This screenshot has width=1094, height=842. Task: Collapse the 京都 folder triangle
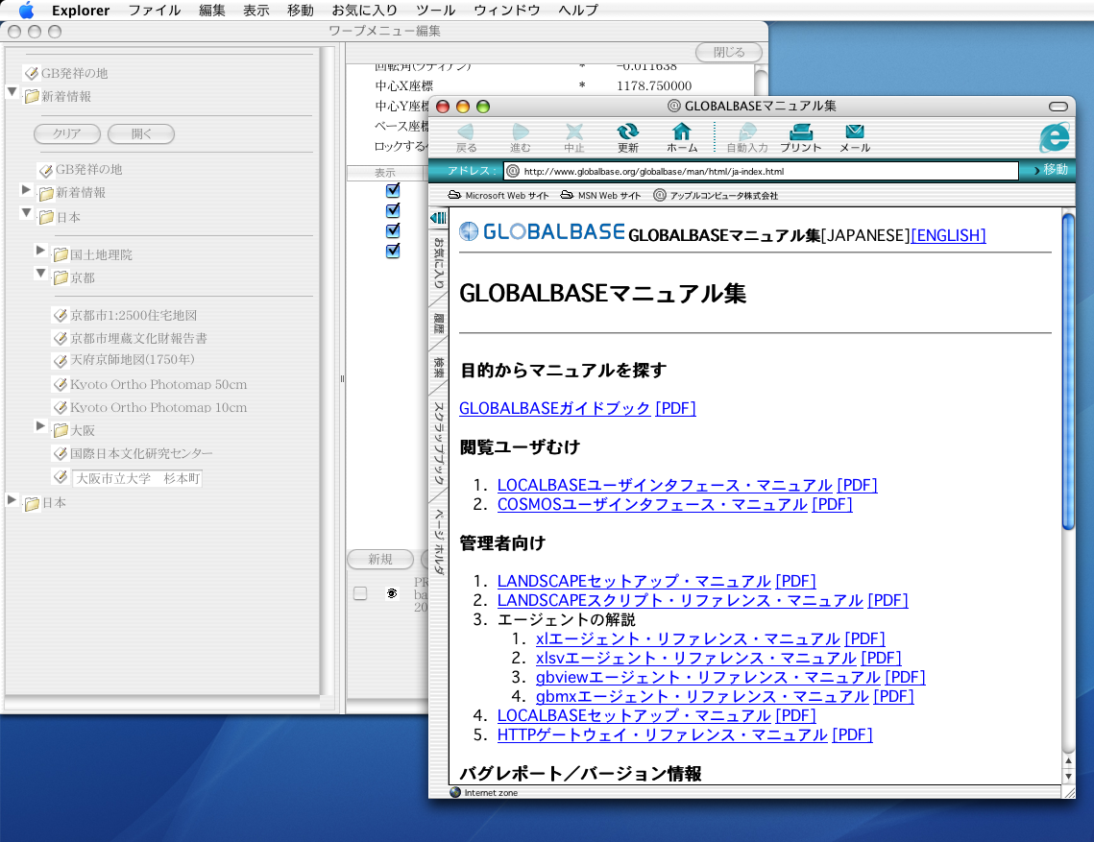(x=41, y=274)
